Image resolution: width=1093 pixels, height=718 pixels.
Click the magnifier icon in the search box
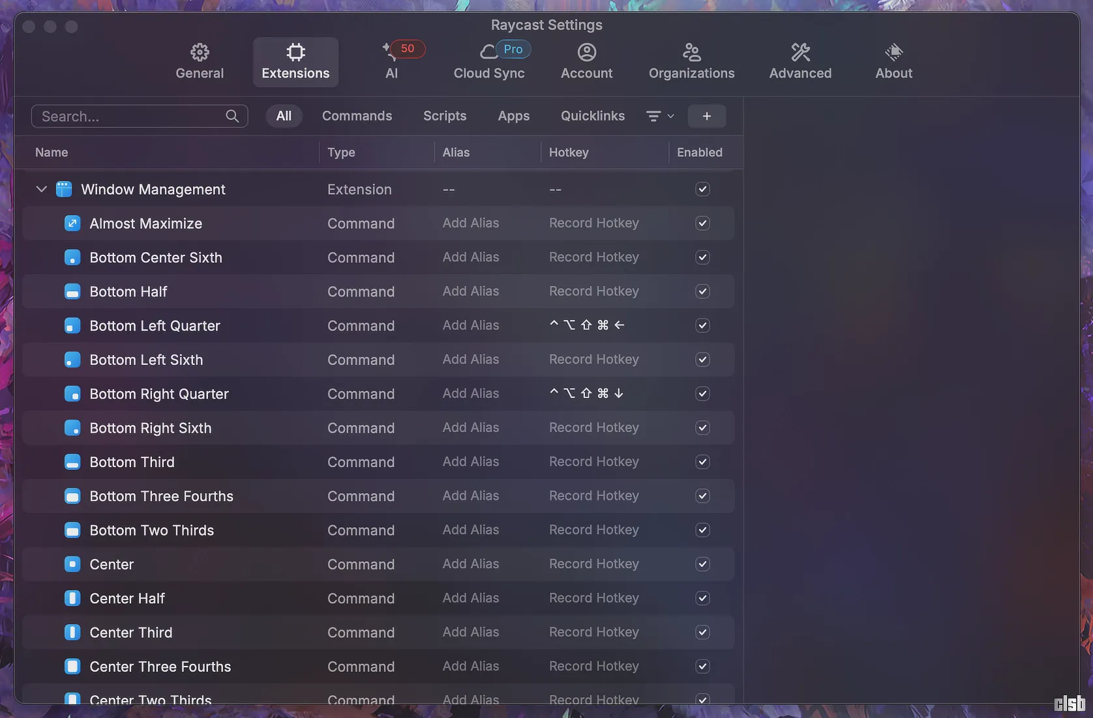coord(232,116)
